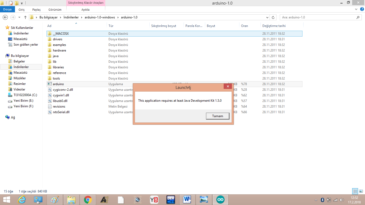Open İndirilenler under Sık Kullanılanlar
Image resolution: width=365 pixels, height=205 pixels.
[x=21, y=33]
